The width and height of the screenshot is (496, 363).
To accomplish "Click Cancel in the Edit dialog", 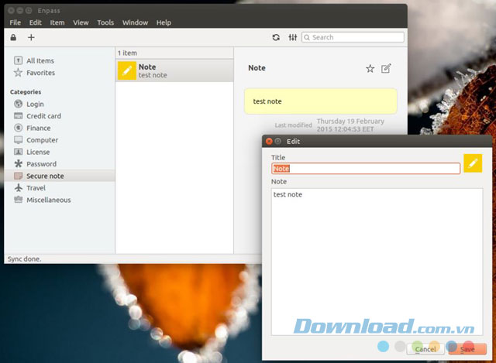I will coord(425,349).
